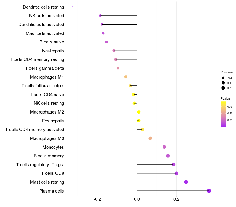Click the Neutrophils axis label
The image size is (236, 207).
[53, 51]
